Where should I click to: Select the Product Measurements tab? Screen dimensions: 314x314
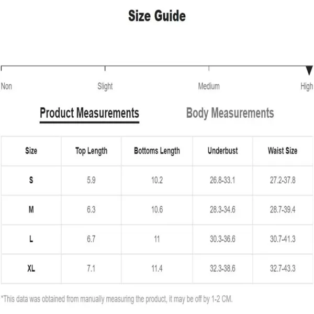[x=89, y=113]
